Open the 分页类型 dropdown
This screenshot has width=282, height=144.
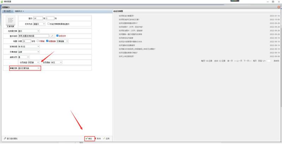click(34, 62)
